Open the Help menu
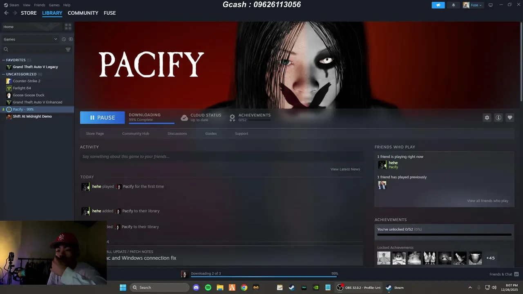The image size is (523, 294). 67,5
